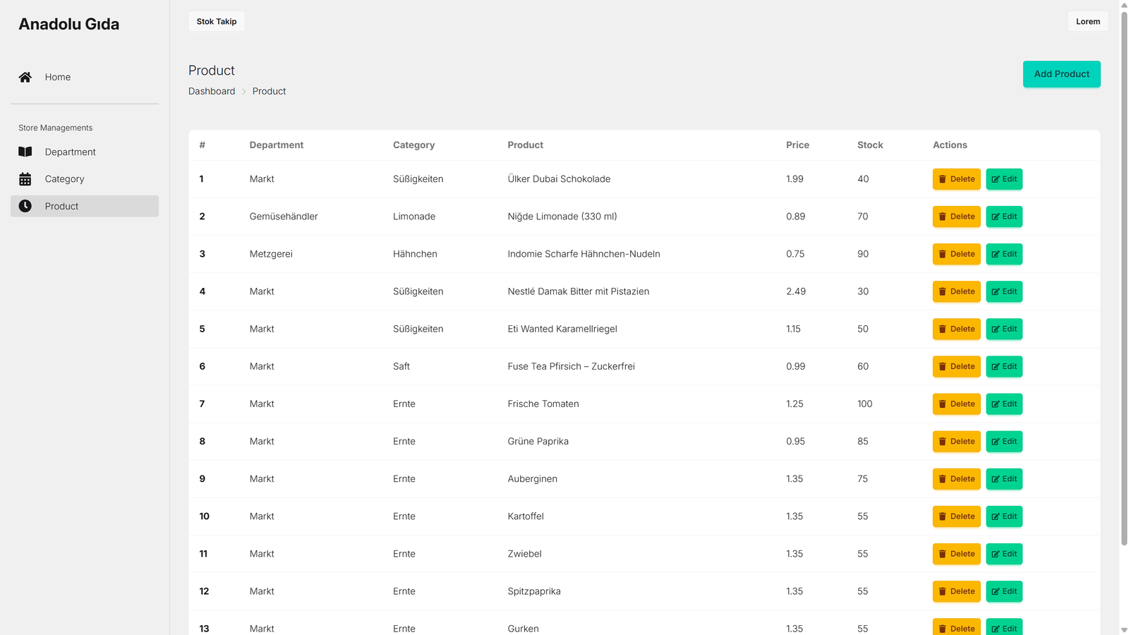The height and width of the screenshot is (635, 1129).
Task: Delete Indomie Scharfe Hähnchen-Nudeln row
Action: pyautogui.click(x=956, y=254)
